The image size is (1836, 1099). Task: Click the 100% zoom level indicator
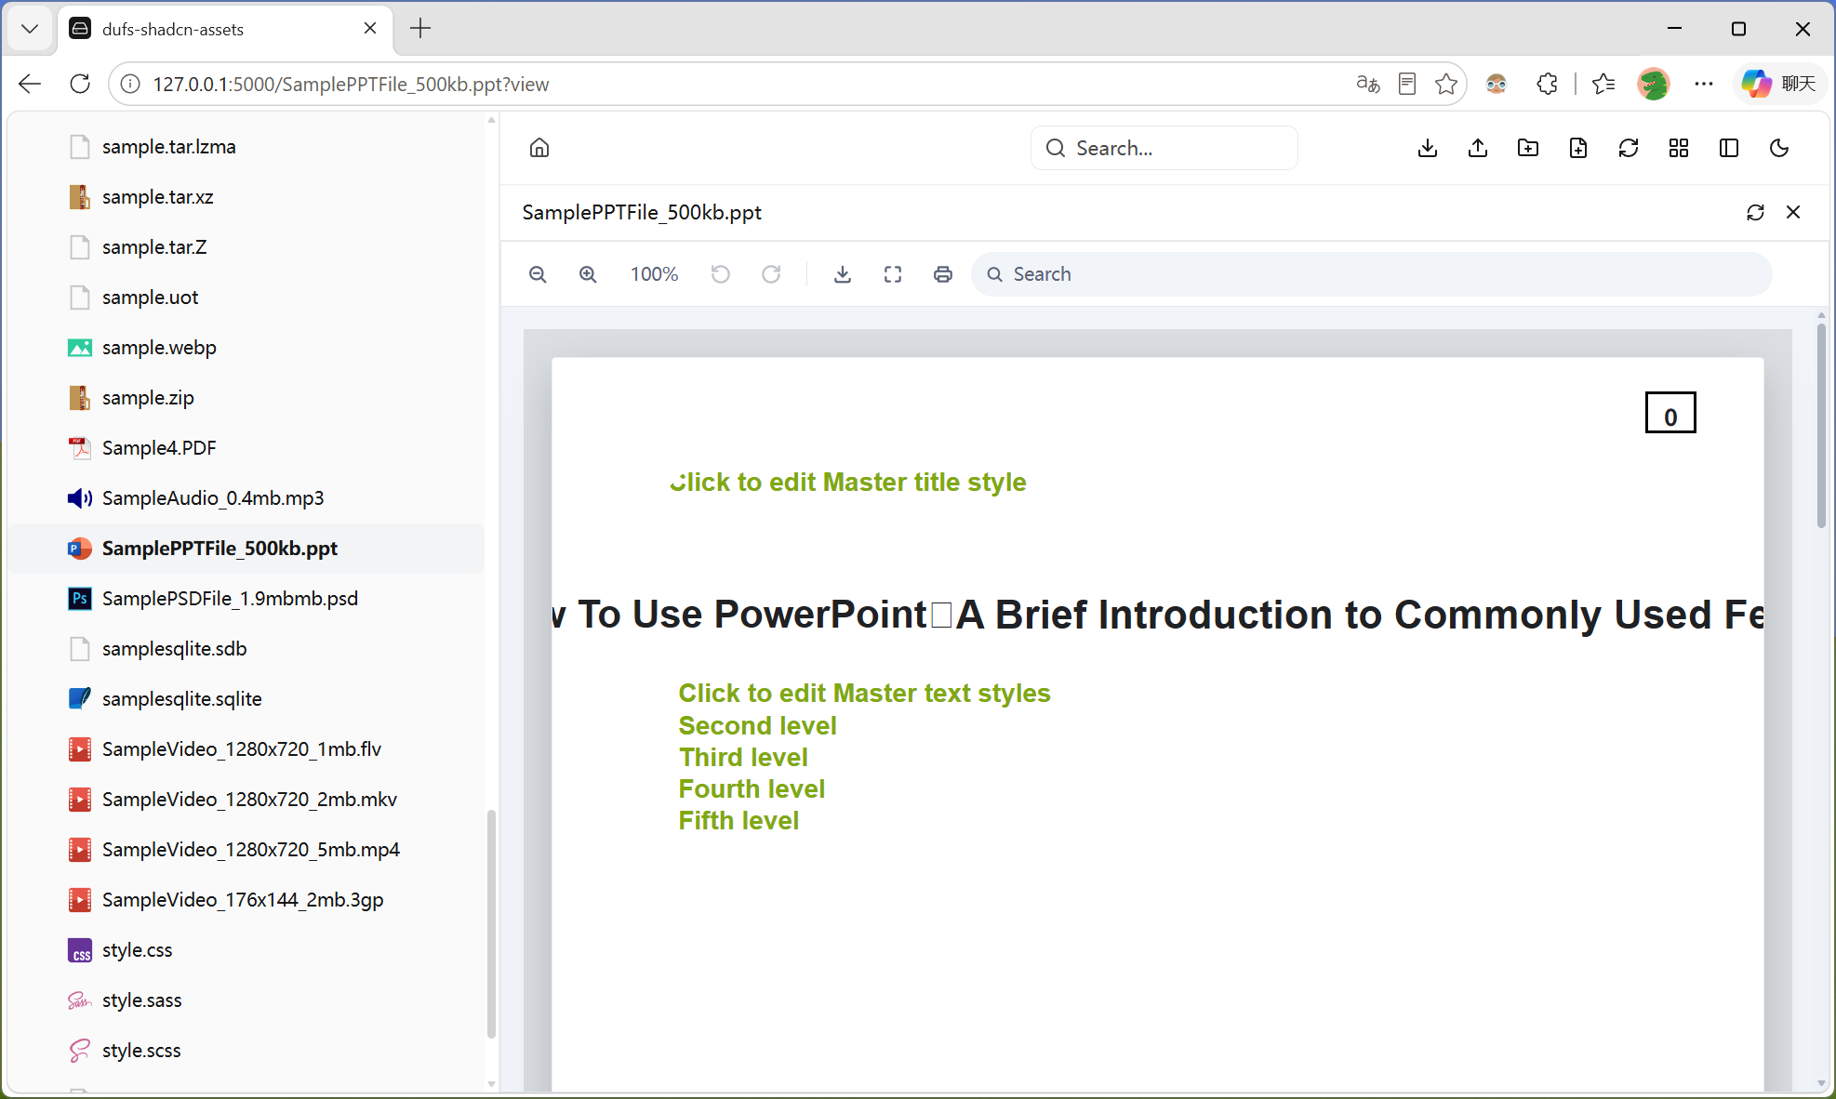tap(654, 274)
